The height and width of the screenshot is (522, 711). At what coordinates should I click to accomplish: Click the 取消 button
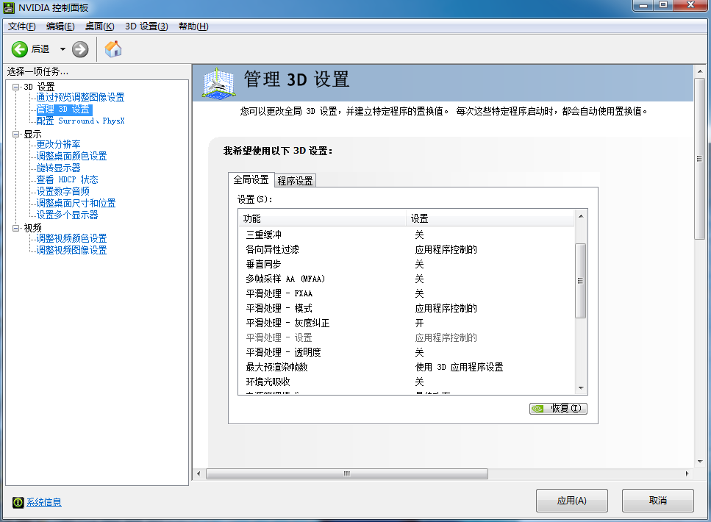click(658, 501)
